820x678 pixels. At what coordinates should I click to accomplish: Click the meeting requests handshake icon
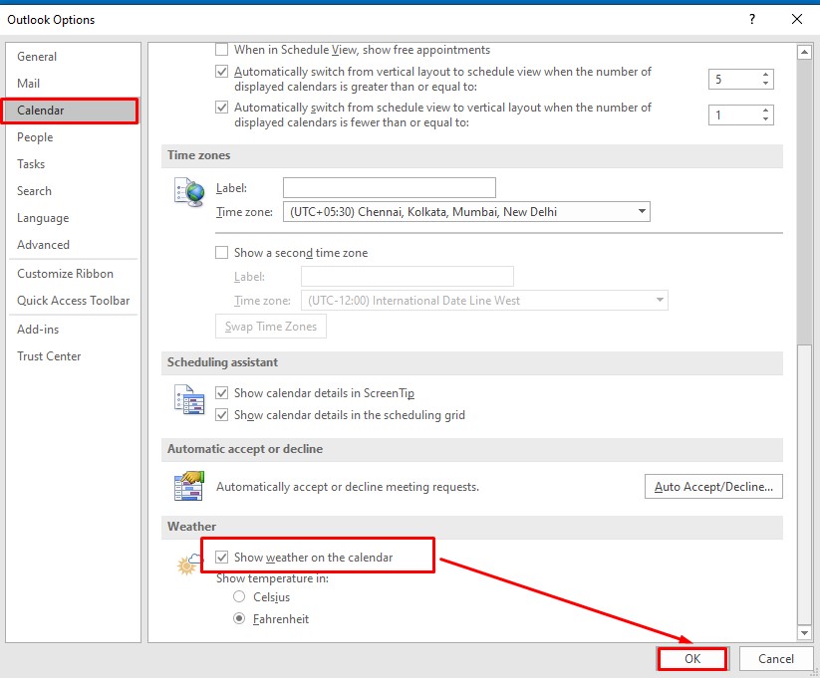click(188, 486)
